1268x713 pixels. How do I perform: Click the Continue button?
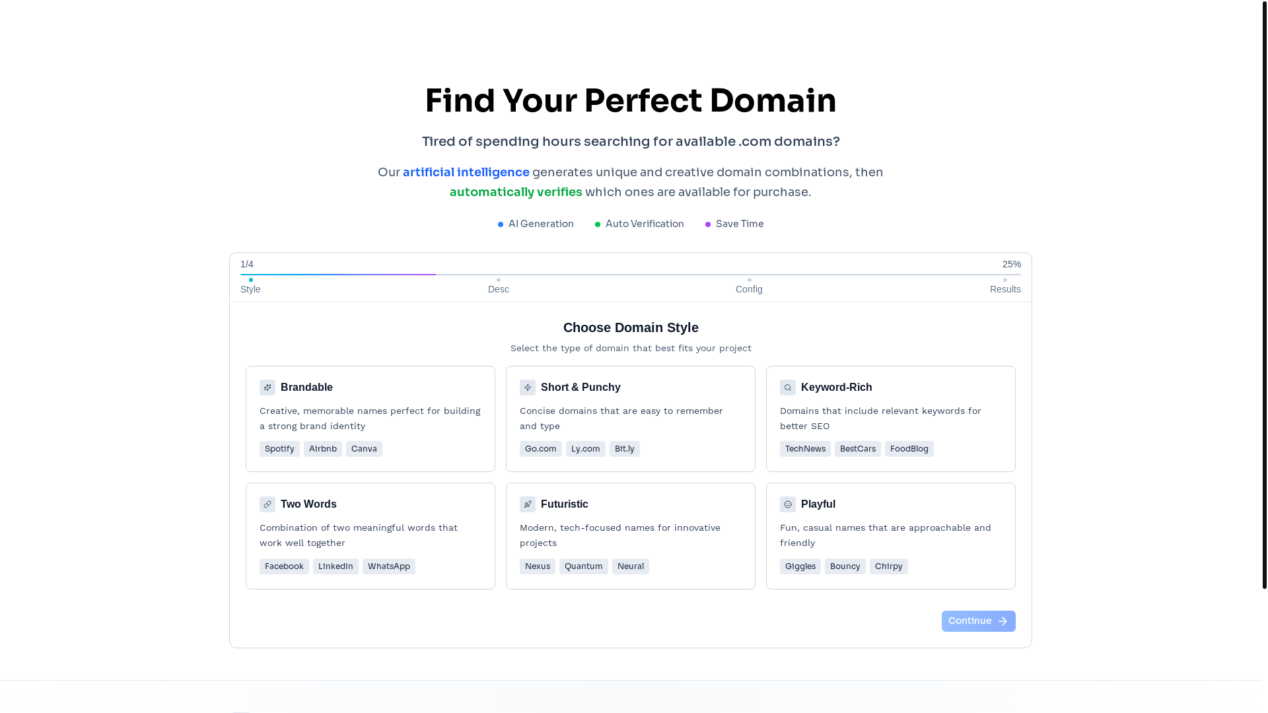[x=978, y=621]
